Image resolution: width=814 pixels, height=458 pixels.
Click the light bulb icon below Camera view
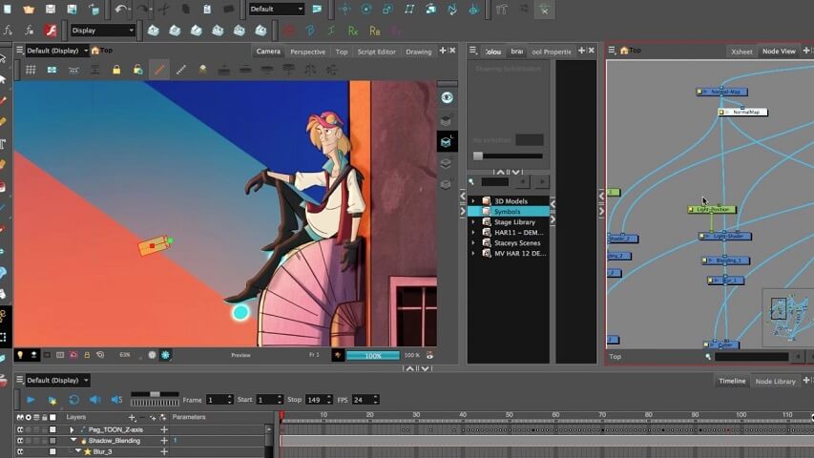click(x=20, y=355)
